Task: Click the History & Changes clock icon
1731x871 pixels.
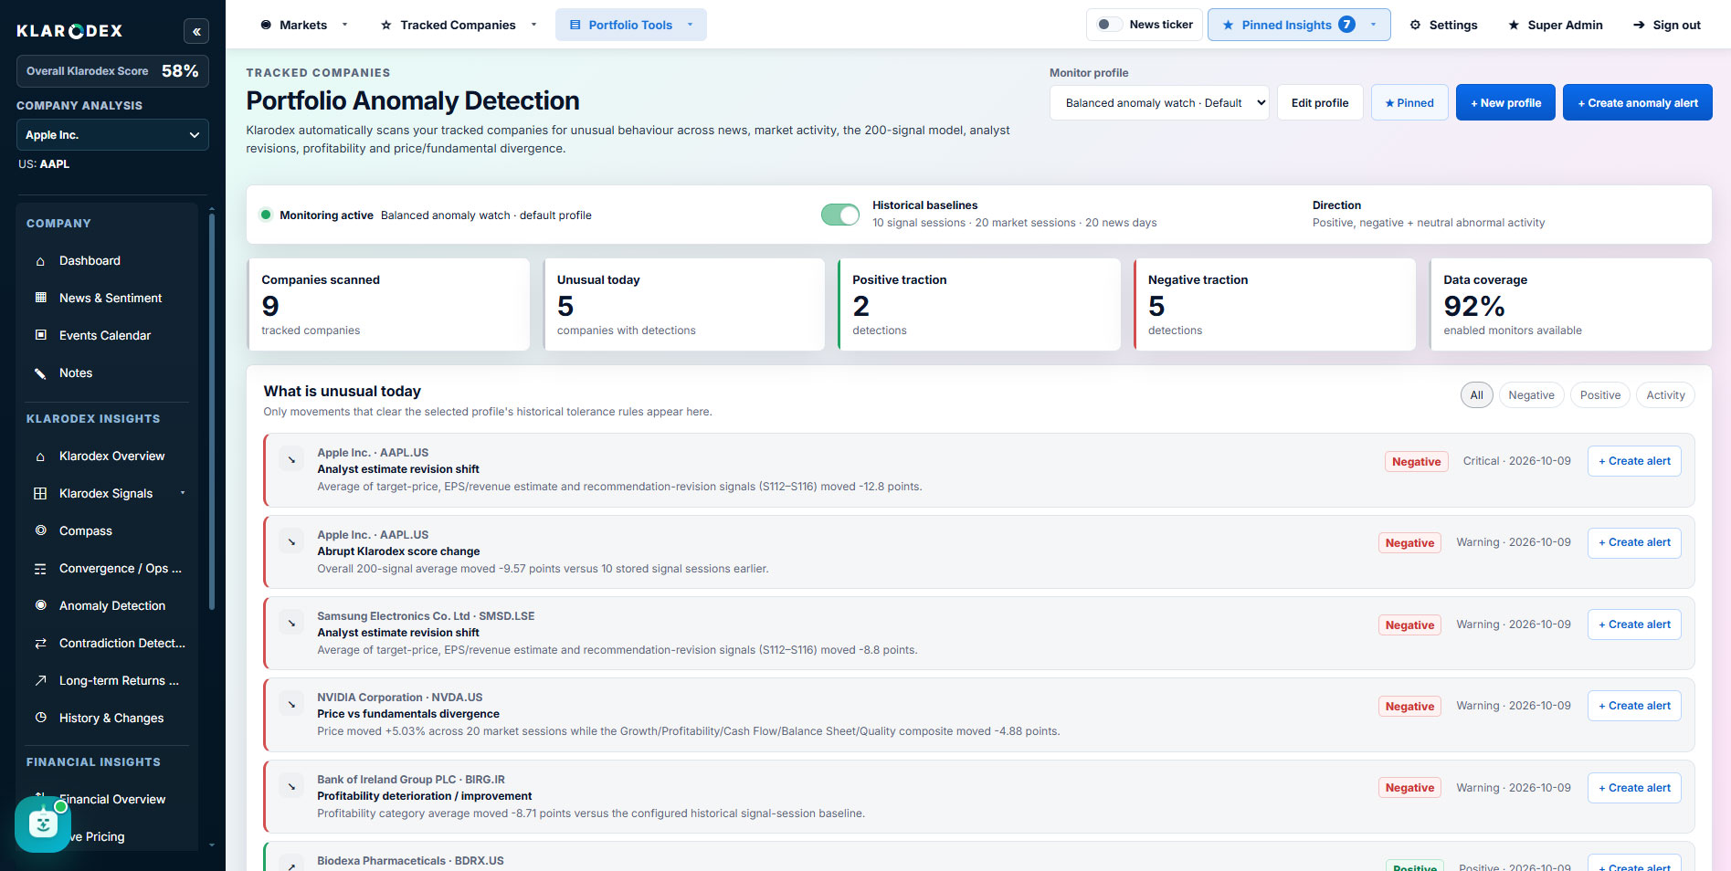Action: tap(40, 719)
